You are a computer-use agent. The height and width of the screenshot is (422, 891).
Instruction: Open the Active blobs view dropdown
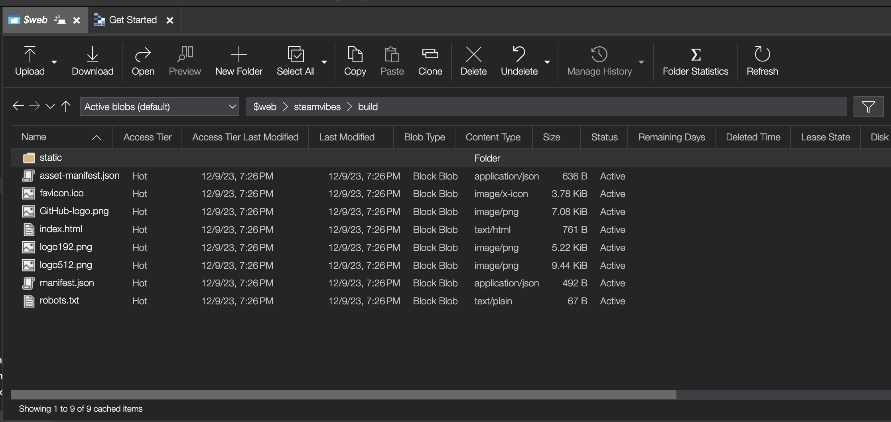tap(159, 107)
